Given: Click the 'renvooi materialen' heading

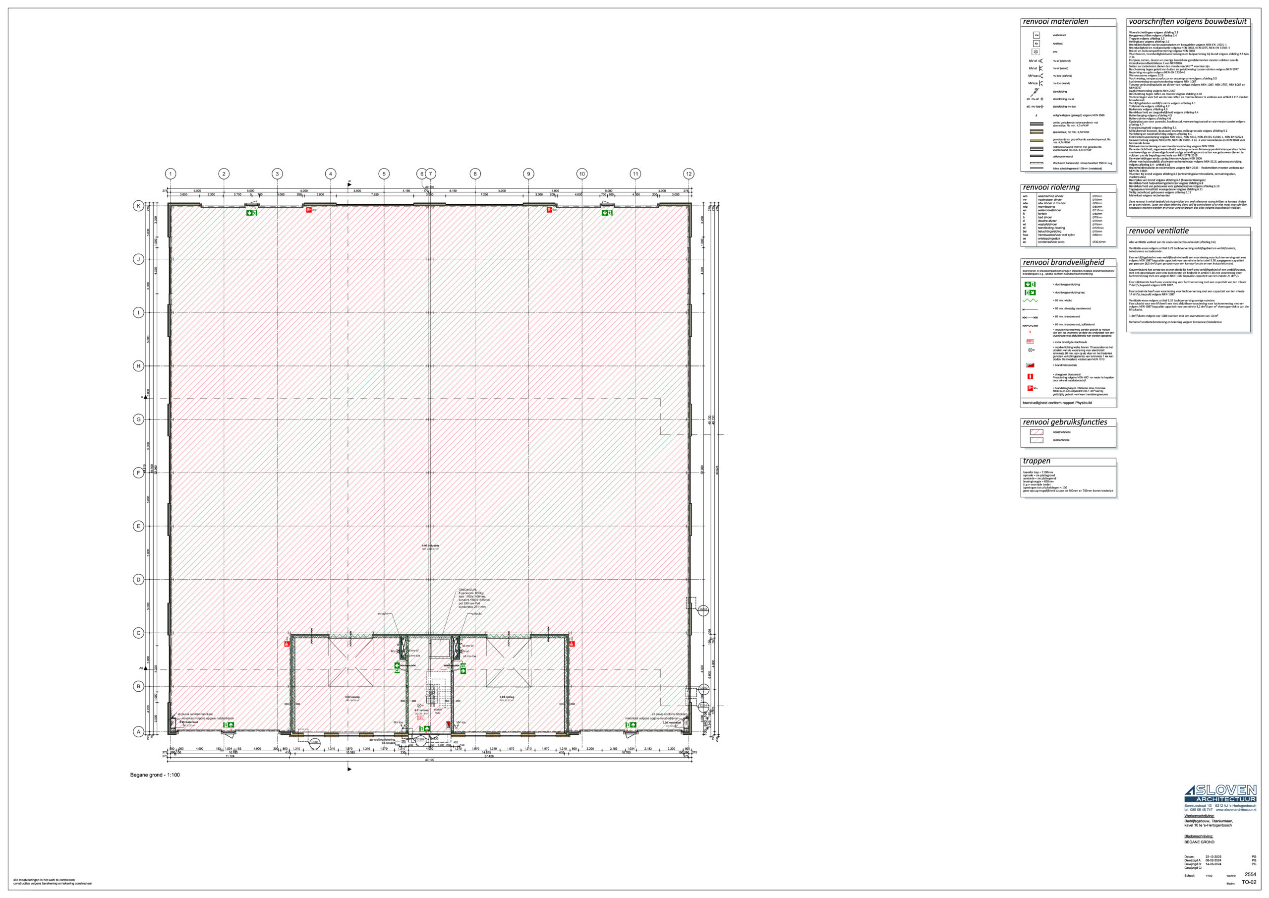Looking at the screenshot, I should [x=1055, y=21].
